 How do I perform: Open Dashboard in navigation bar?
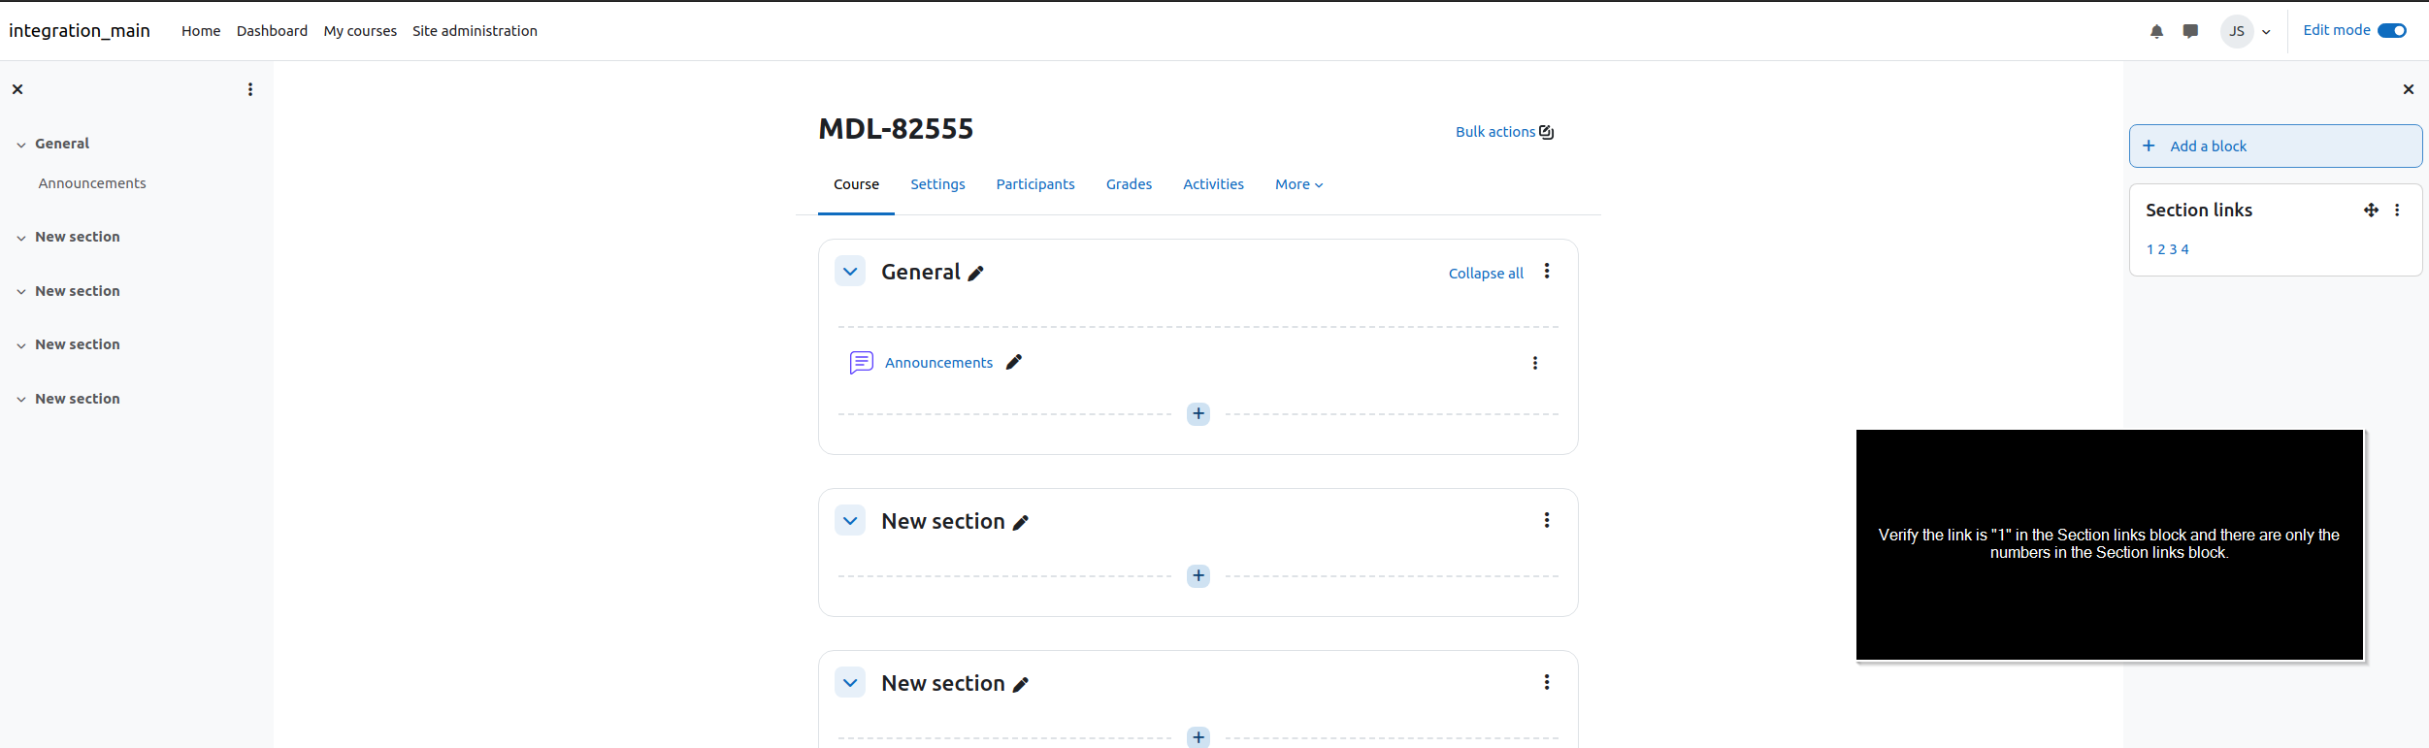[272, 31]
